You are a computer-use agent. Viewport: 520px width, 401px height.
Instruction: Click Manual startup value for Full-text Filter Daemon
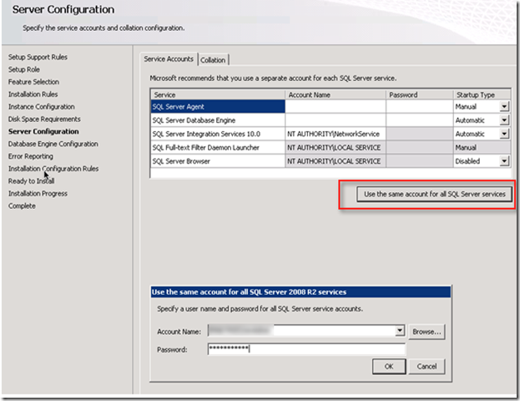[482, 147]
